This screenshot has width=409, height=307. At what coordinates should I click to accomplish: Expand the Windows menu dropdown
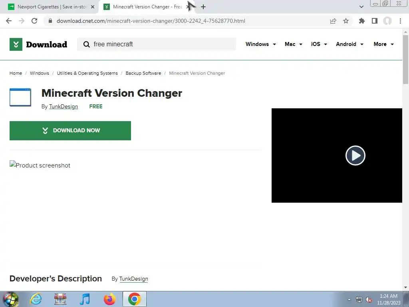pos(260,44)
